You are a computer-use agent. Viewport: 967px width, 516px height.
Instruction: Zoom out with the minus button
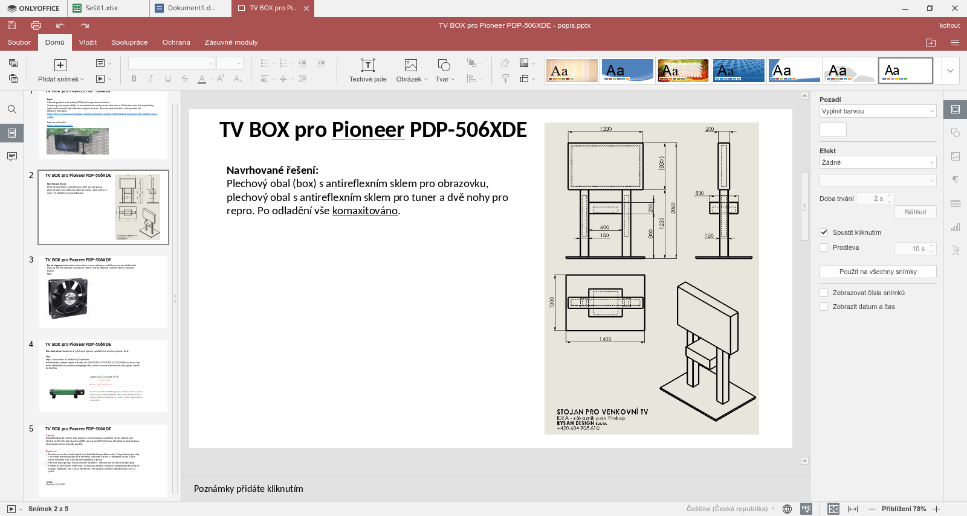click(872, 509)
